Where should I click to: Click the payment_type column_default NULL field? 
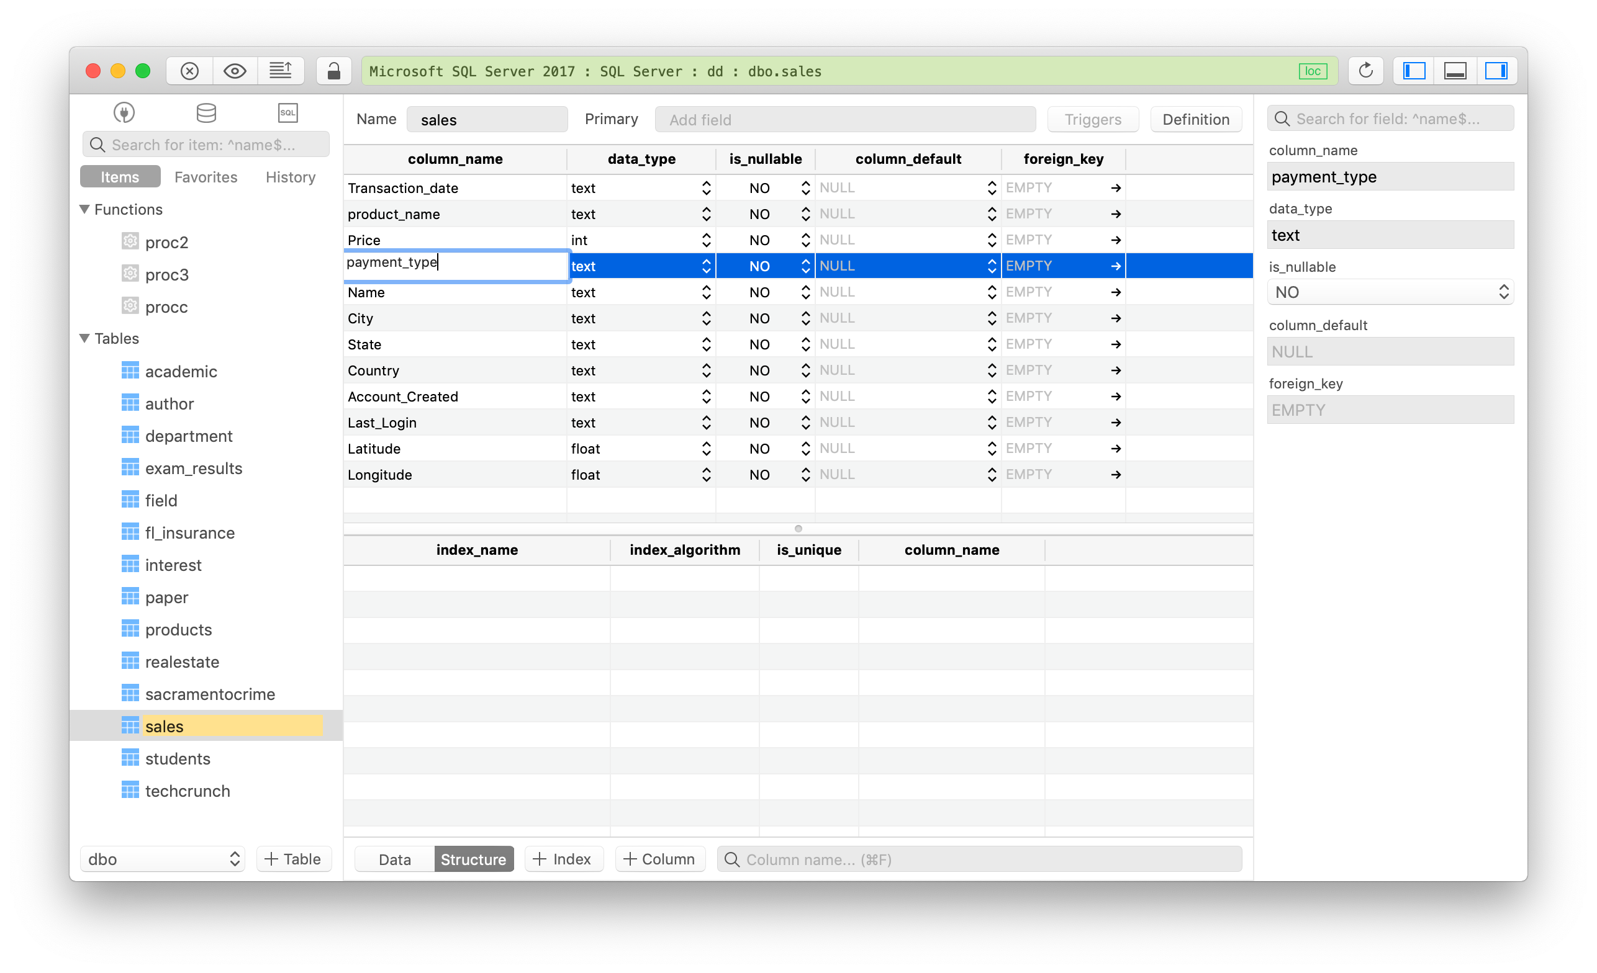click(x=903, y=266)
